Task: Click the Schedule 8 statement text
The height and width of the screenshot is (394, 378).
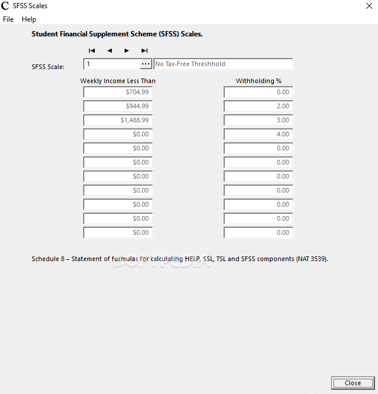Action: point(180,259)
